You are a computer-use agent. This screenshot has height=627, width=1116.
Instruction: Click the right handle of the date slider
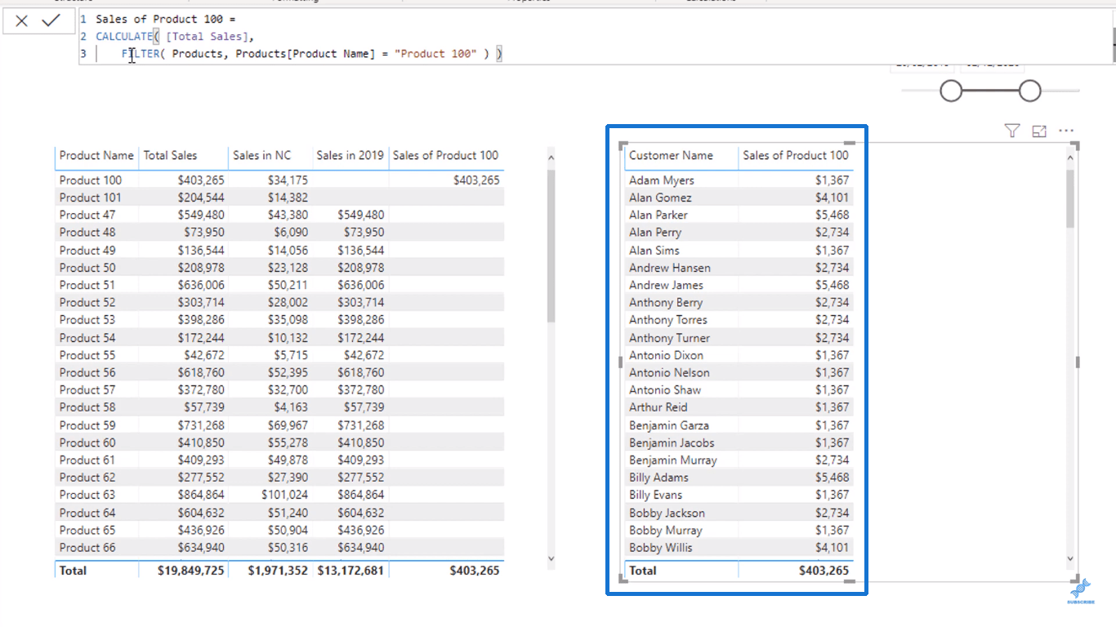(x=1030, y=91)
